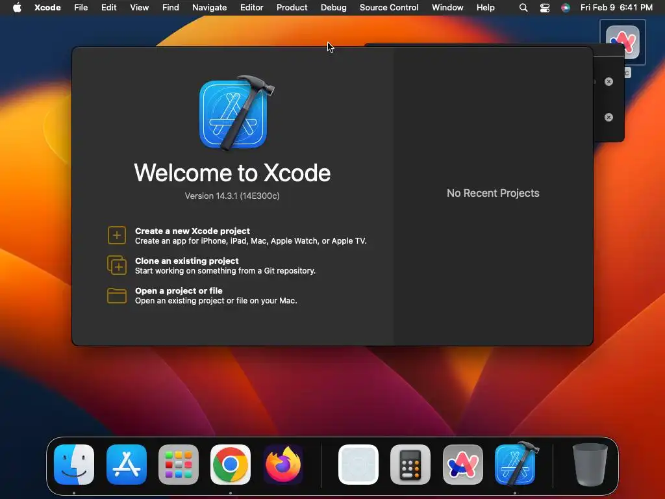Open the Editor menu
The image size is (665, 499).
click(252, 8)
